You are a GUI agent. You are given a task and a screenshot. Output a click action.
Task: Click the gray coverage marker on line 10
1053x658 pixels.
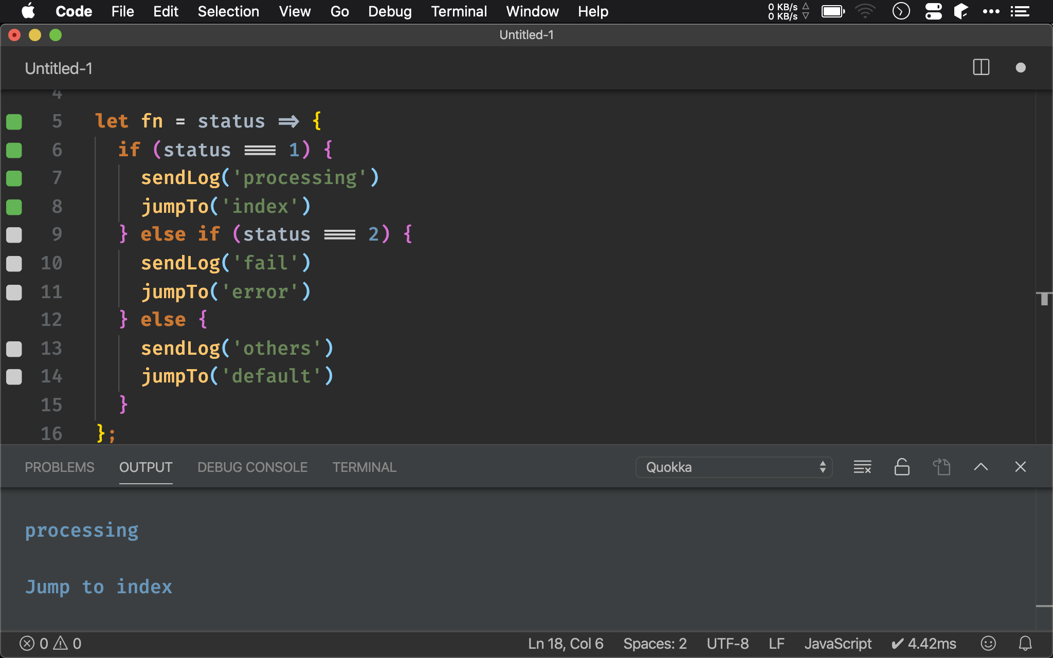coord(14,264)
